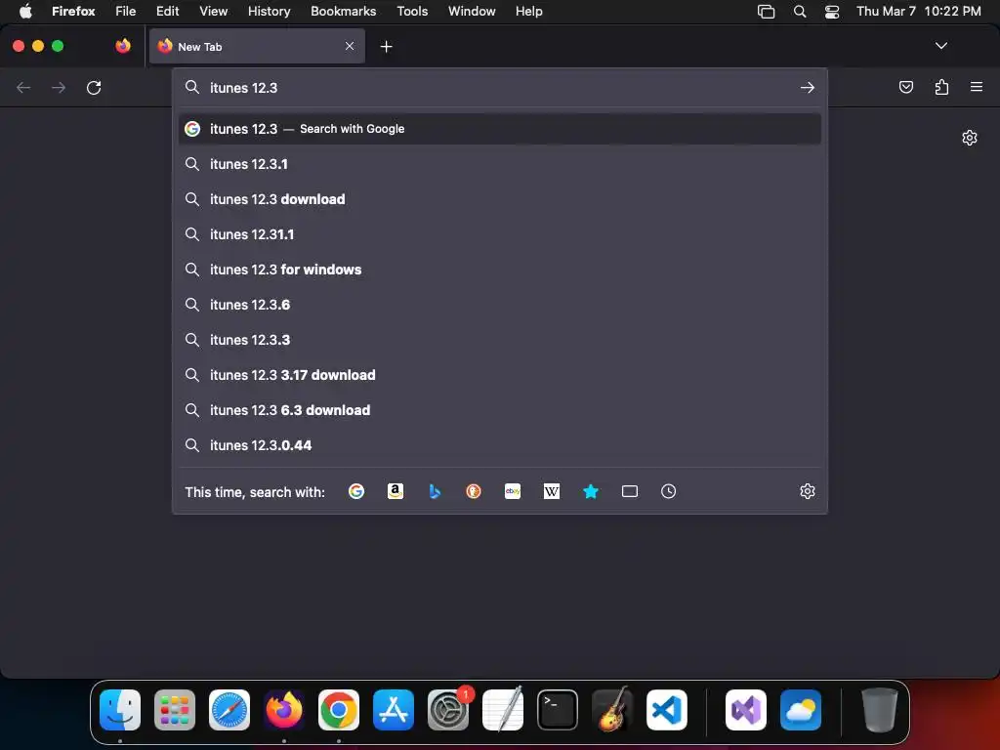Search with Google one-off engine icon
Screen dimensions: 1000x750
[x=355, y=491]
